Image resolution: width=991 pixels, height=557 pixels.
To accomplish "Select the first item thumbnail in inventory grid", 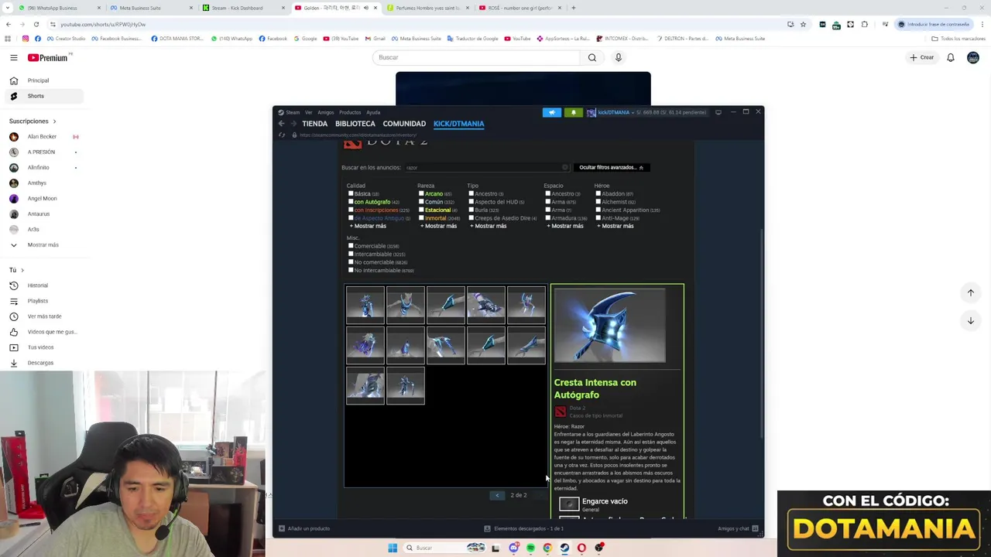I will tap(365, 305).
